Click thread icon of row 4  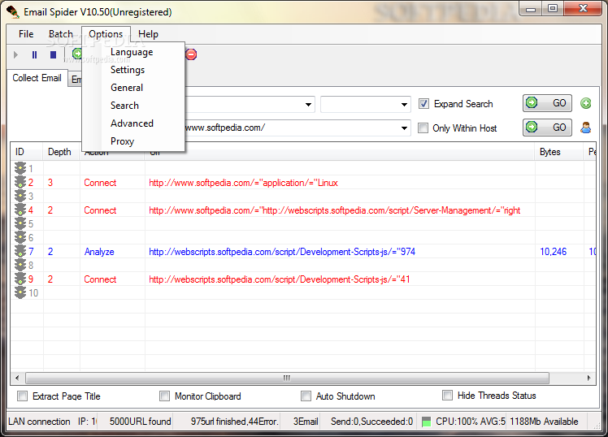click(20, 210)
